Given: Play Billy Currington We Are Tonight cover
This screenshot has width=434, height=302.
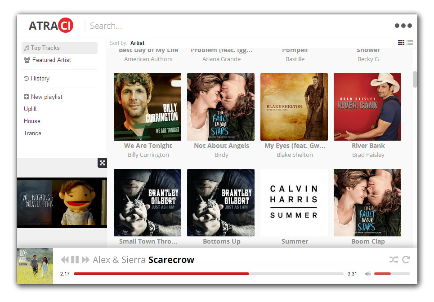Looking at the screenshot, I should [148, 107].
